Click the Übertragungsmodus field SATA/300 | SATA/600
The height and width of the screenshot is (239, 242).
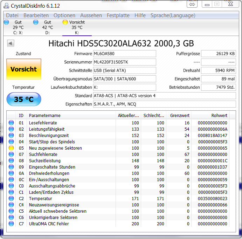tap(125, 79)
